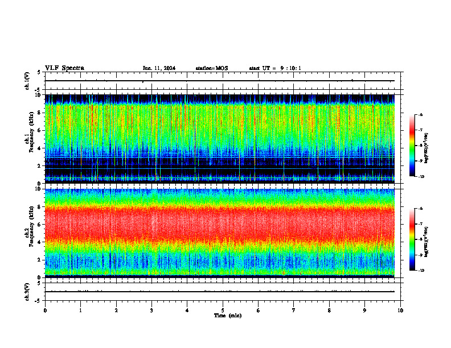This screenshot has width=451, height=348.
Task: Select the lower color bar's log(PSD) title
Action: click(x=427, y=242)
